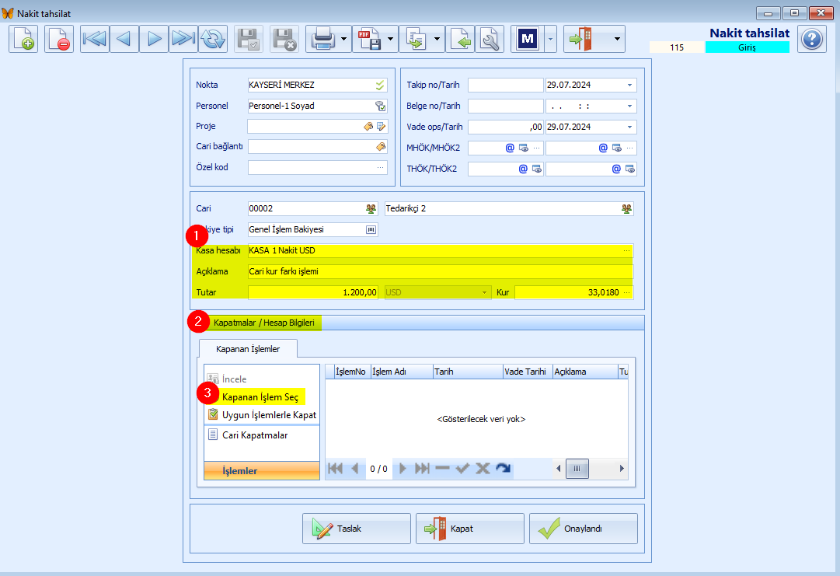Viewport: 840px width, 576px height.
Task: Click the Takip no input field
Action: (506, 85)
